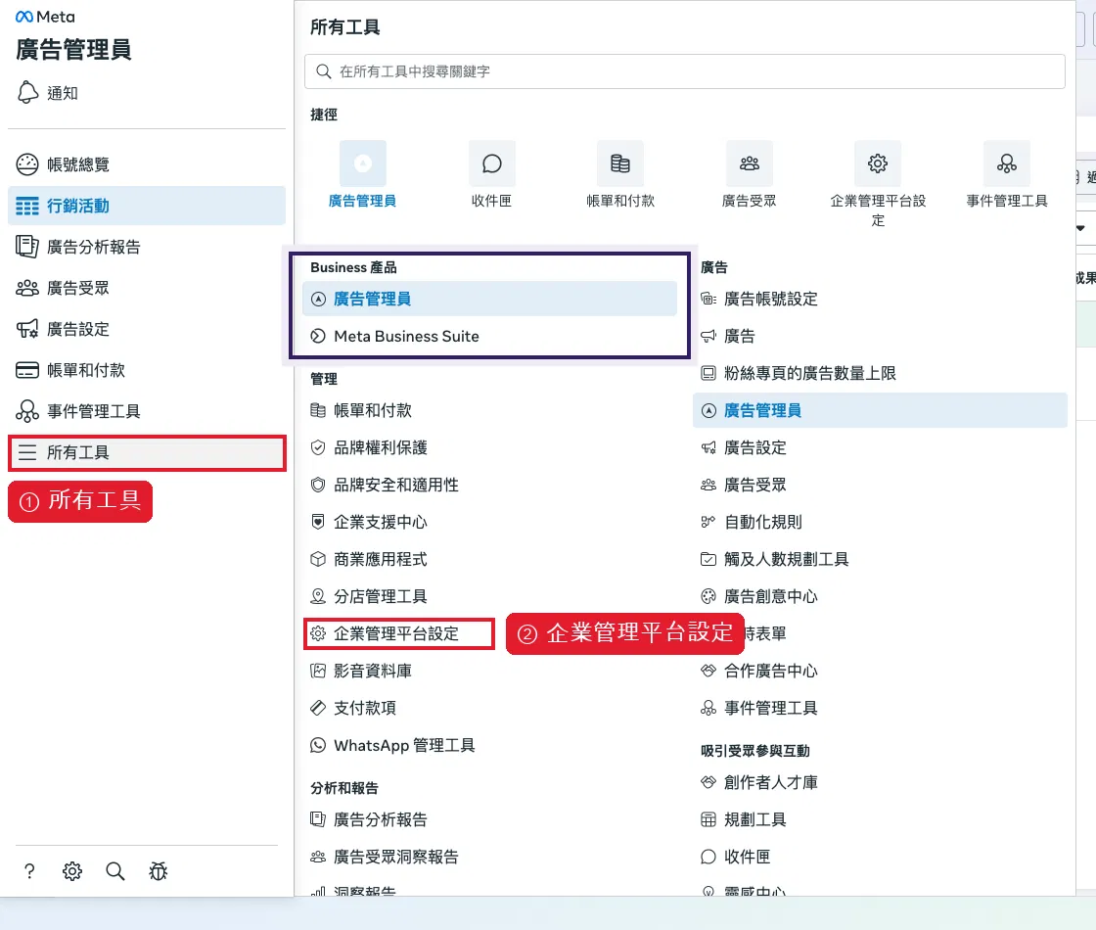This screenshot has width=1096, height=930.
Task: Open Meta Business Suite
Action: (x=489, y=337)
